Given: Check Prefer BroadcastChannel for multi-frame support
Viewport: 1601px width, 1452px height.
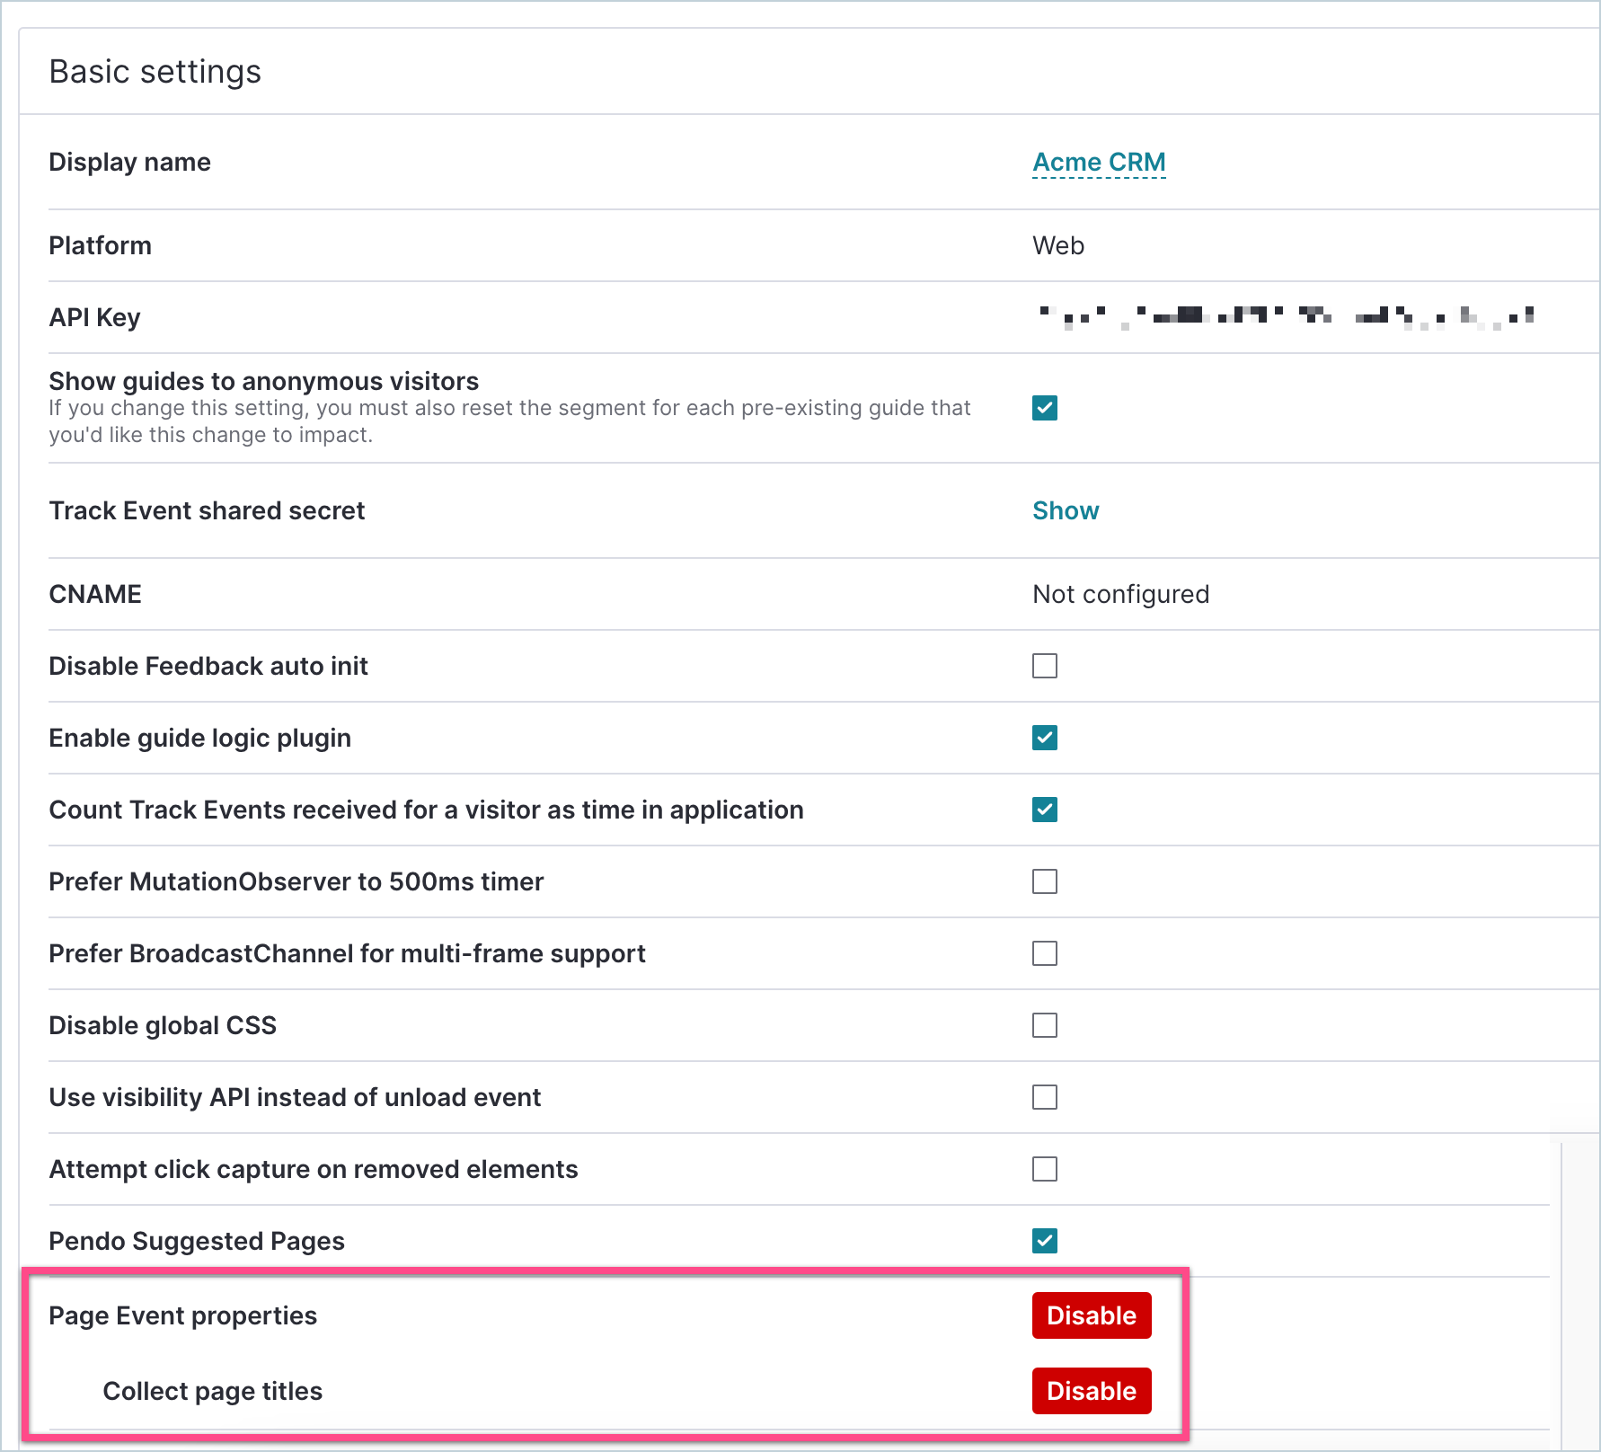Looking at the screenshot, I should [x=1044, y=953].
